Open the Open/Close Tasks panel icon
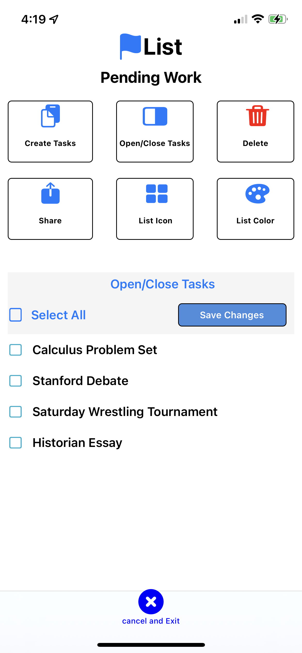 (155, 116)
